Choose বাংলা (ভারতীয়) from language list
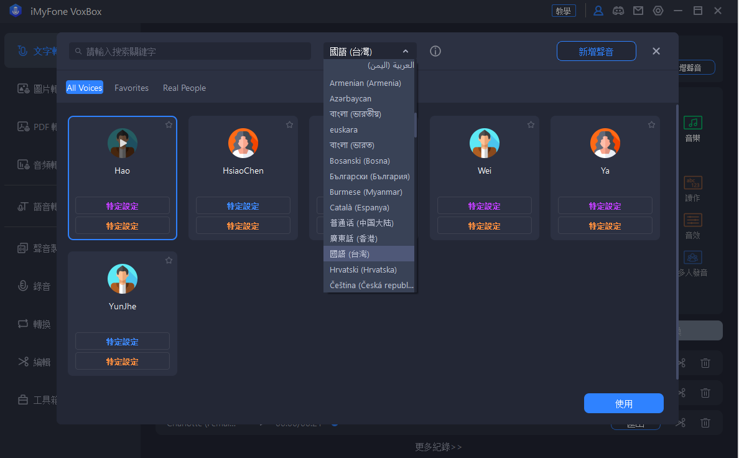This screenshot has height=458, width=739. 368,114
